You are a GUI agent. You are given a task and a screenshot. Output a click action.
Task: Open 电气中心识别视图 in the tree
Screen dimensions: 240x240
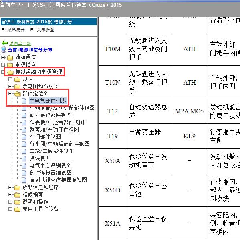50,165
